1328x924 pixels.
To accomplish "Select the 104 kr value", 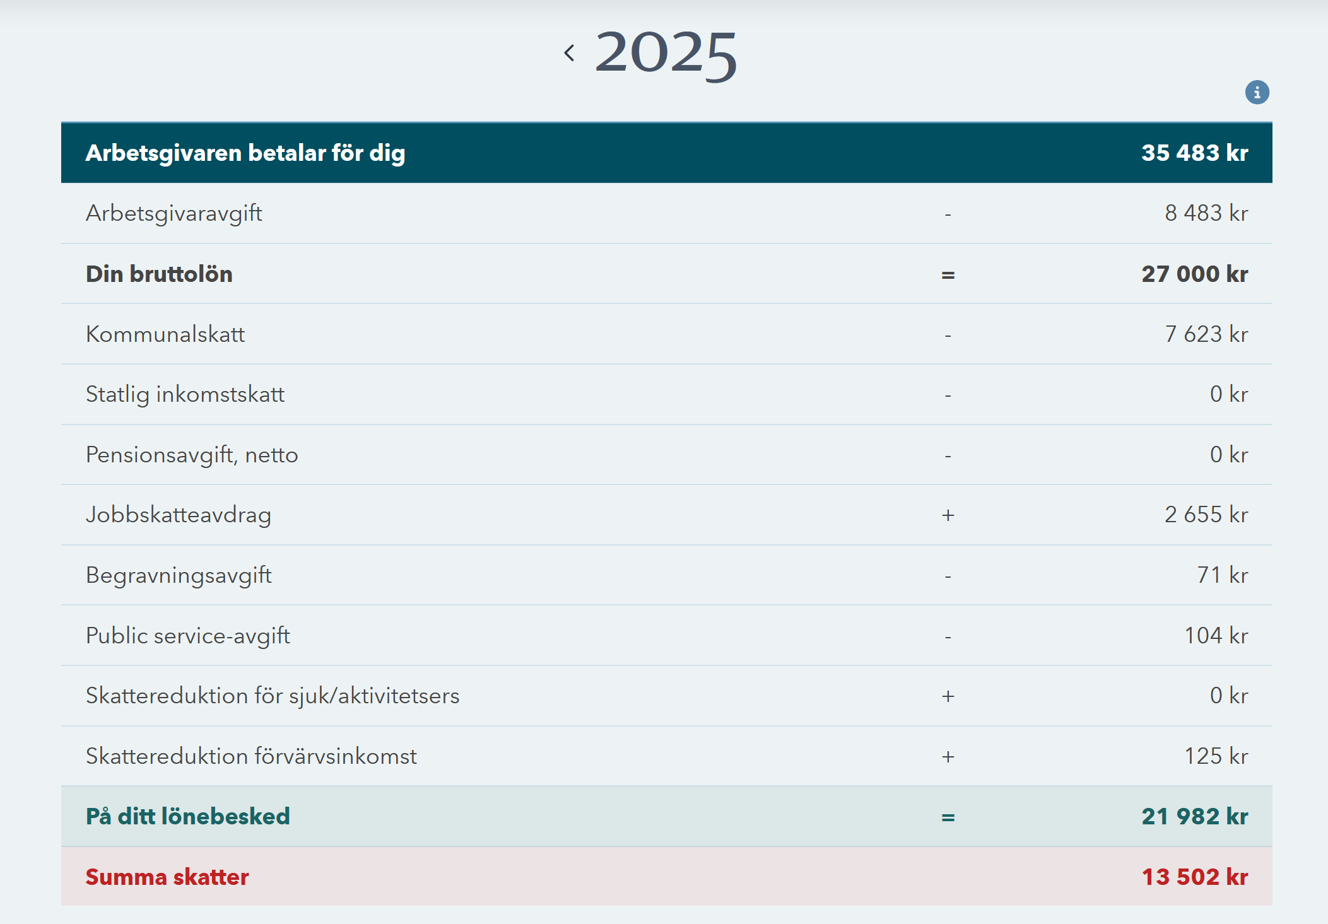I will tap(1216, 636).
